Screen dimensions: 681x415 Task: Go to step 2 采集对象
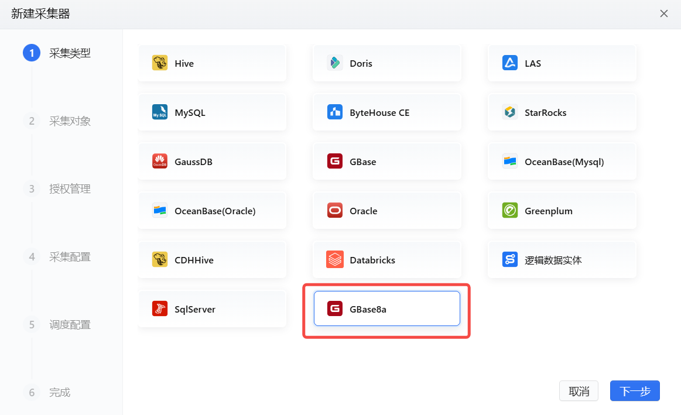(57, 121)
